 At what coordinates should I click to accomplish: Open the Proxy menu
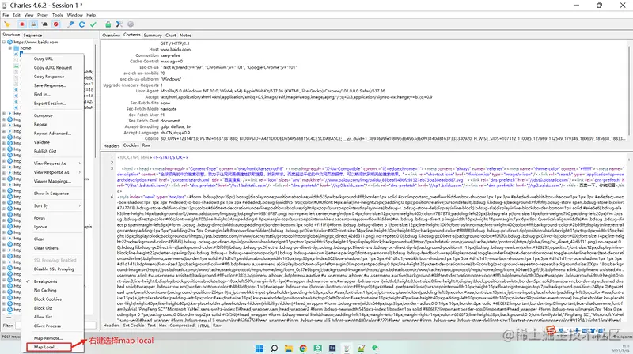[43, 15]
